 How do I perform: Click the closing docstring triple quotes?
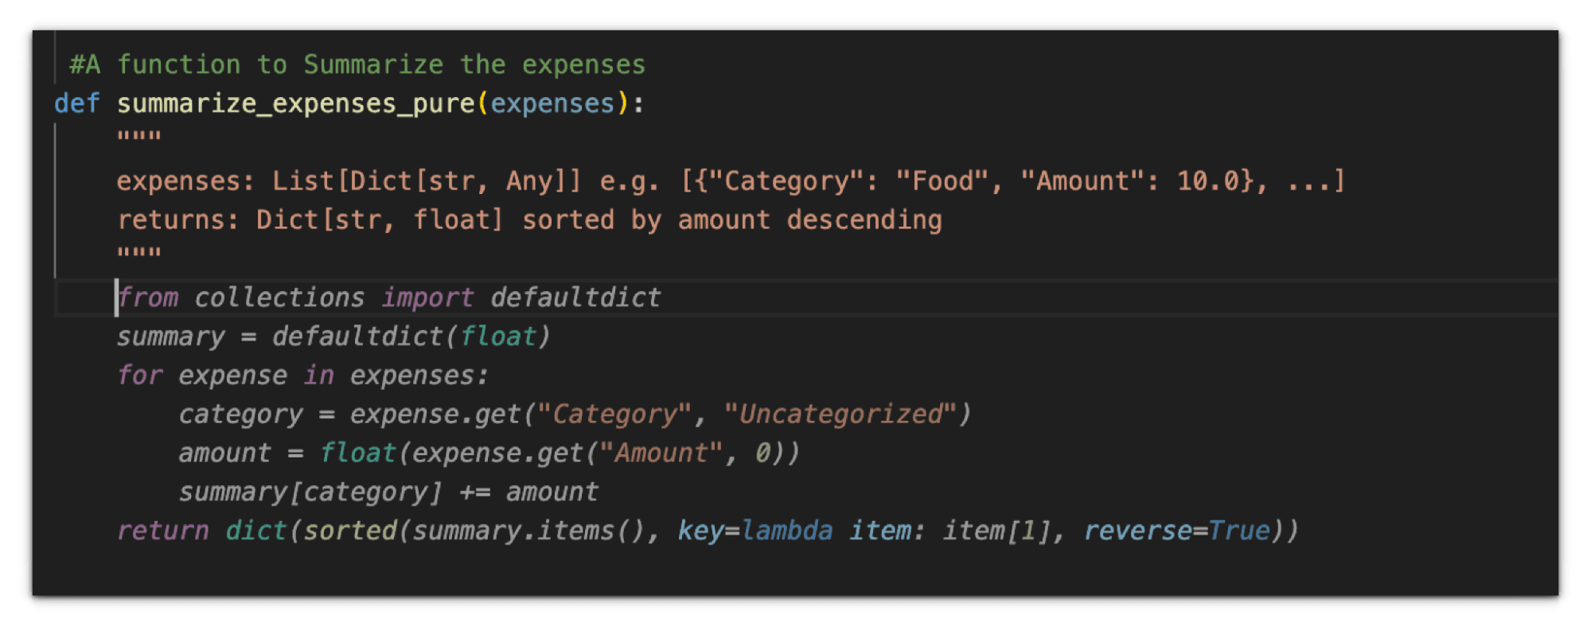click(139, 253)
